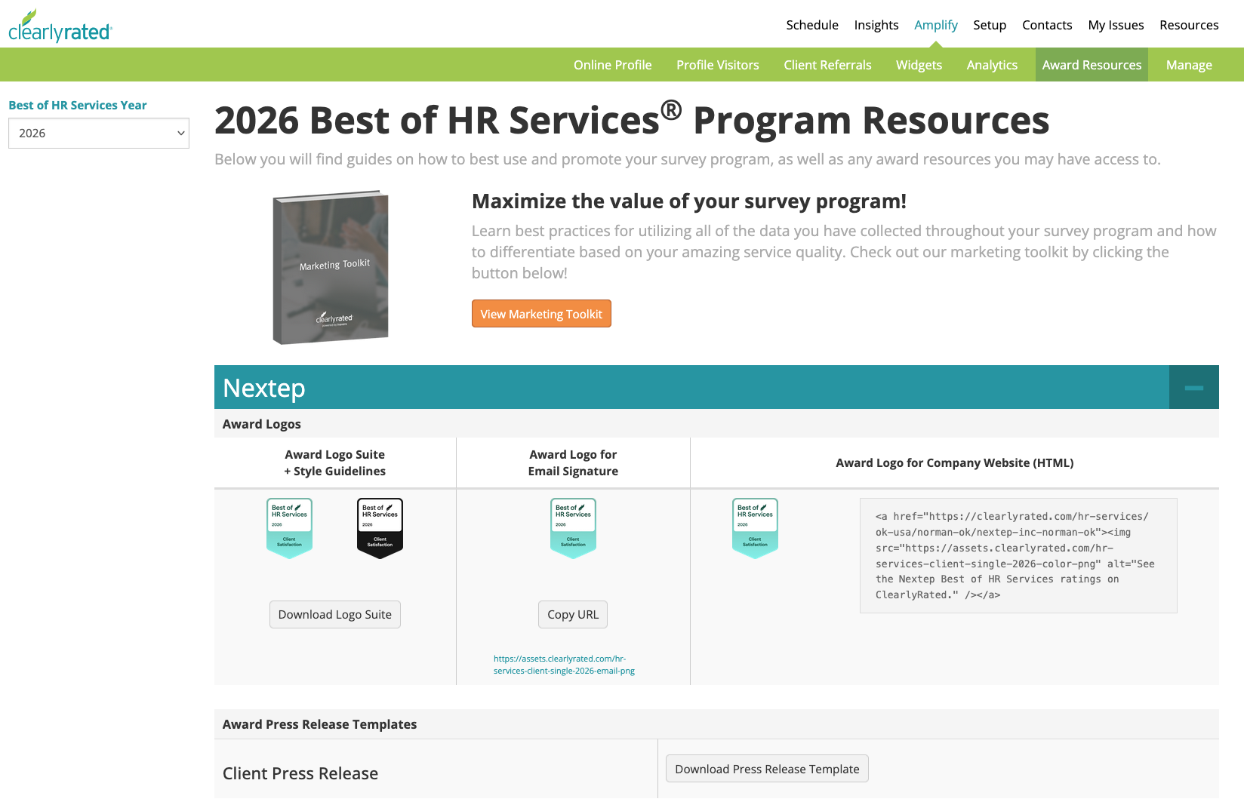Go to the Insights menu
This screenshot has width=1244, height=808.
[x=876, y=25]
